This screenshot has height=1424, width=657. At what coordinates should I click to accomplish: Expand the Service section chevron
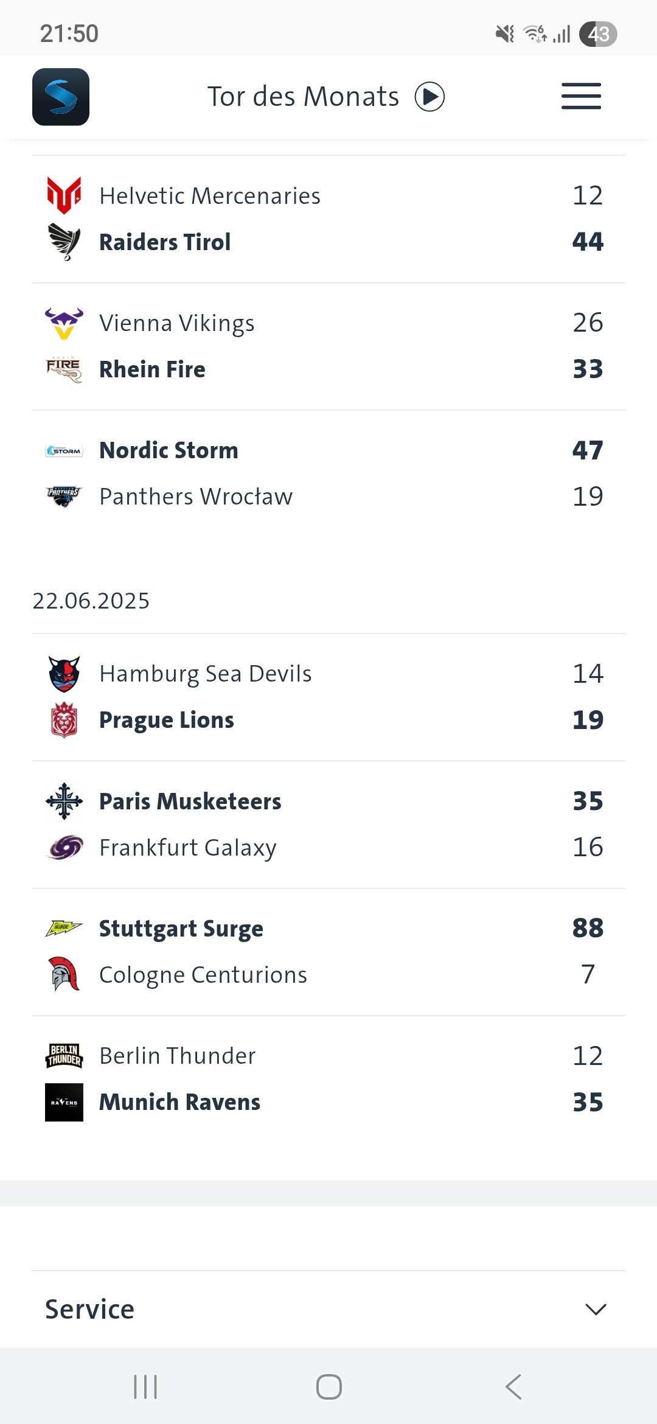[x=596, y=1309]
